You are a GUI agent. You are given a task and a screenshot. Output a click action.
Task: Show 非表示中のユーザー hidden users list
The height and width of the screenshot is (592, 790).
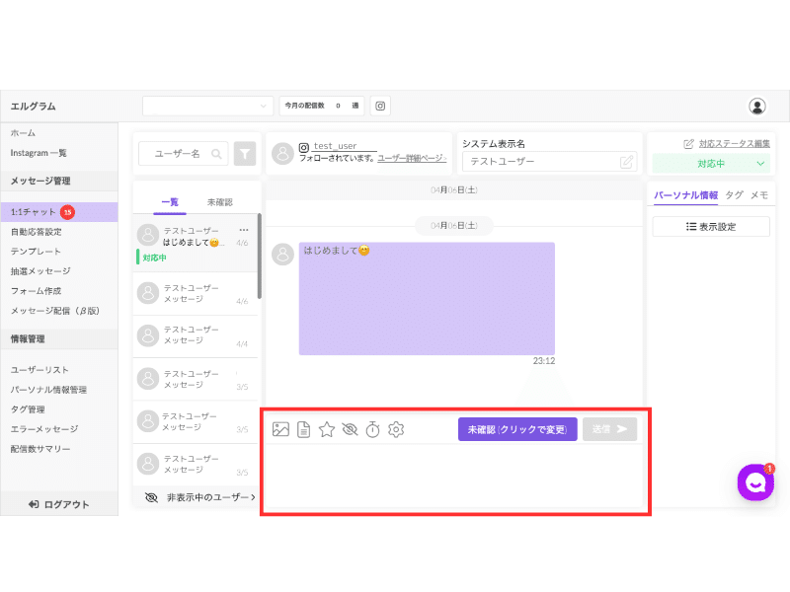(200, 497)
